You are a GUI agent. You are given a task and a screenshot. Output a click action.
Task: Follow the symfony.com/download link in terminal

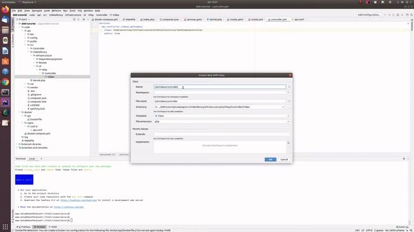pyautogui.click(x=79, y=200)
